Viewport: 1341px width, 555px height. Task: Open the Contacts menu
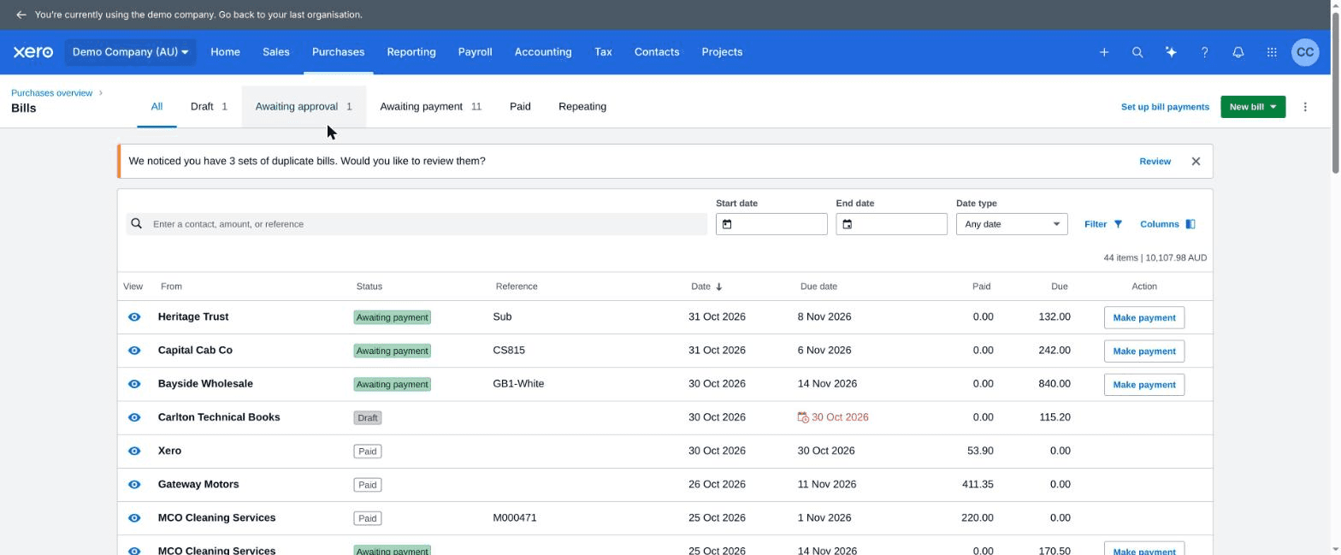pos(657,52)
